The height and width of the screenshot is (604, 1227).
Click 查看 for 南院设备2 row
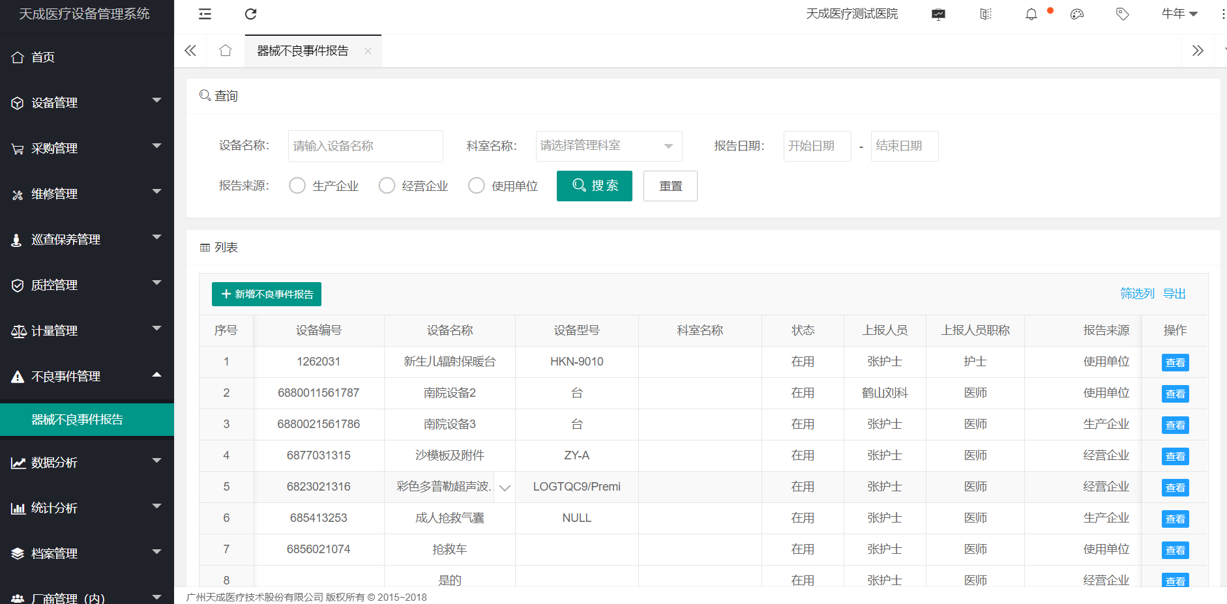click(x=1175, y=394)
